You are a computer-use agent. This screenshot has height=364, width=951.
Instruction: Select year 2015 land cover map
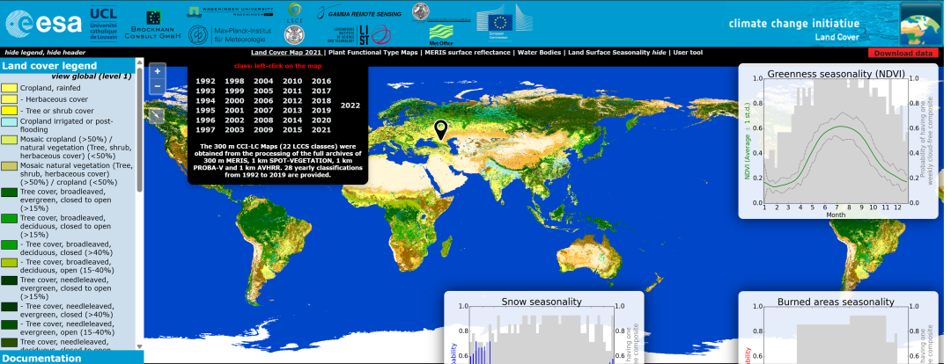(292, 129)
